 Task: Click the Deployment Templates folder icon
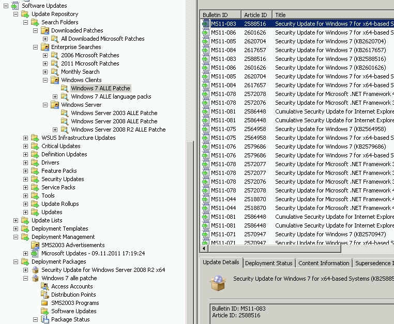pos(25,229)
